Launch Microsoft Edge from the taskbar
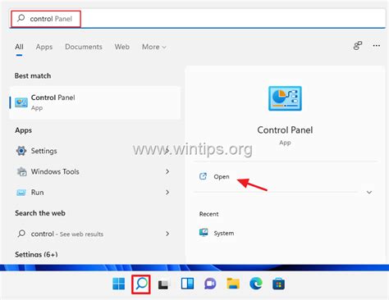 coord(256,284)
